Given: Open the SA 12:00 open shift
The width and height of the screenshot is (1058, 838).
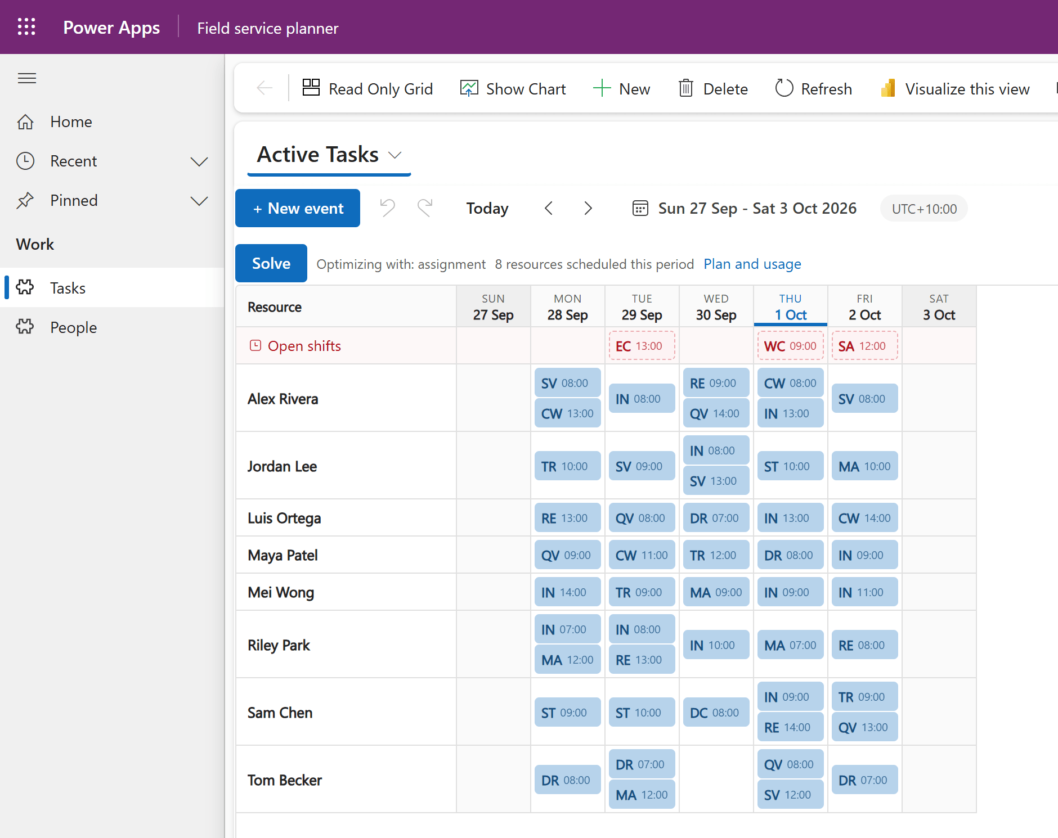Looking at the screenshot, I should 864,346.
